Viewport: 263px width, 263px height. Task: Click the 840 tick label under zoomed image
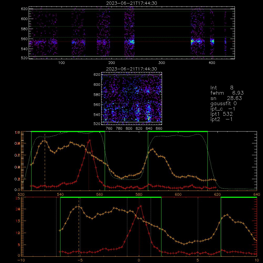click(149, 129)
